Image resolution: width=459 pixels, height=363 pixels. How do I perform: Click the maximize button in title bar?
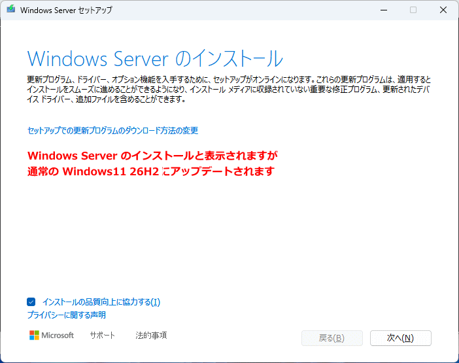click(413, 10)
